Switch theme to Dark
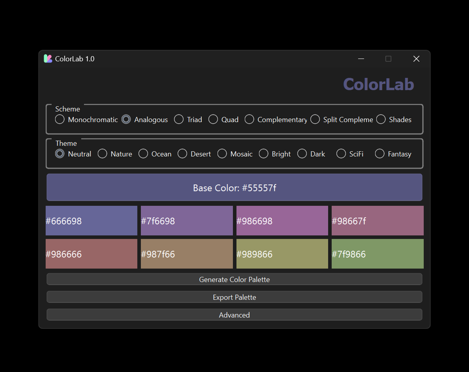 pos(302,154)
